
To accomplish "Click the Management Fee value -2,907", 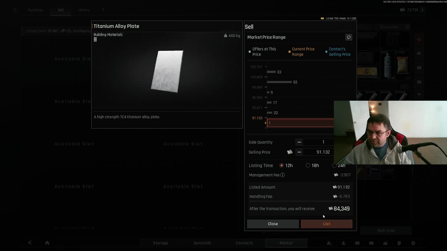I will tap(345, 175).
